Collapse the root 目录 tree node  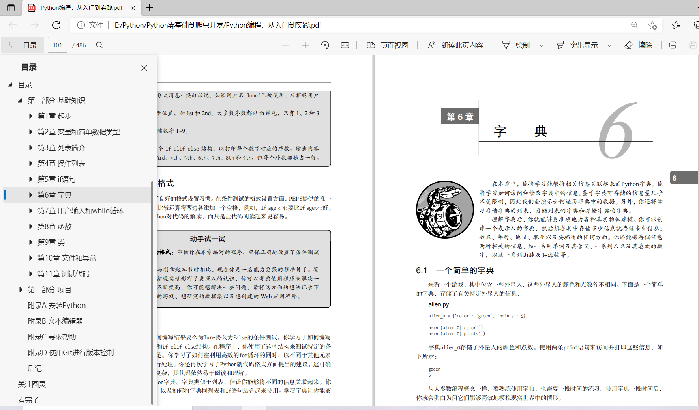pyautogui.click(x=10, y=84)
